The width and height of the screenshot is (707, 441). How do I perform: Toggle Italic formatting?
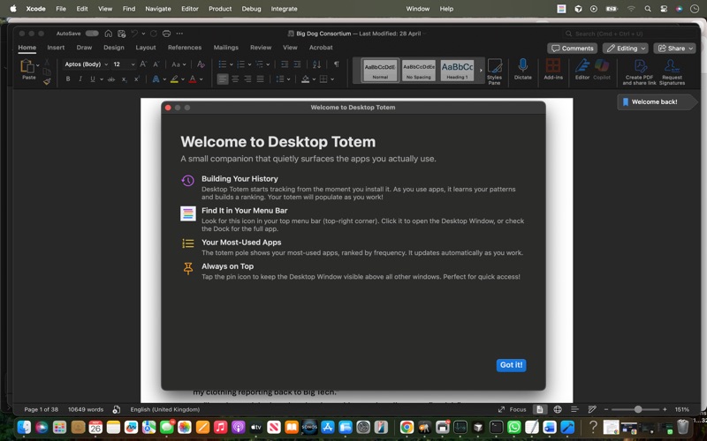coord(80,79)
